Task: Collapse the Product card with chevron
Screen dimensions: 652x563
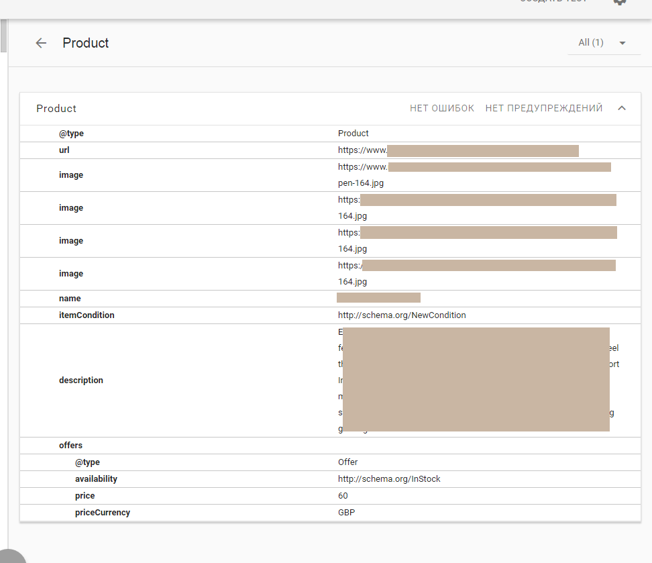Action: (622, 109)
